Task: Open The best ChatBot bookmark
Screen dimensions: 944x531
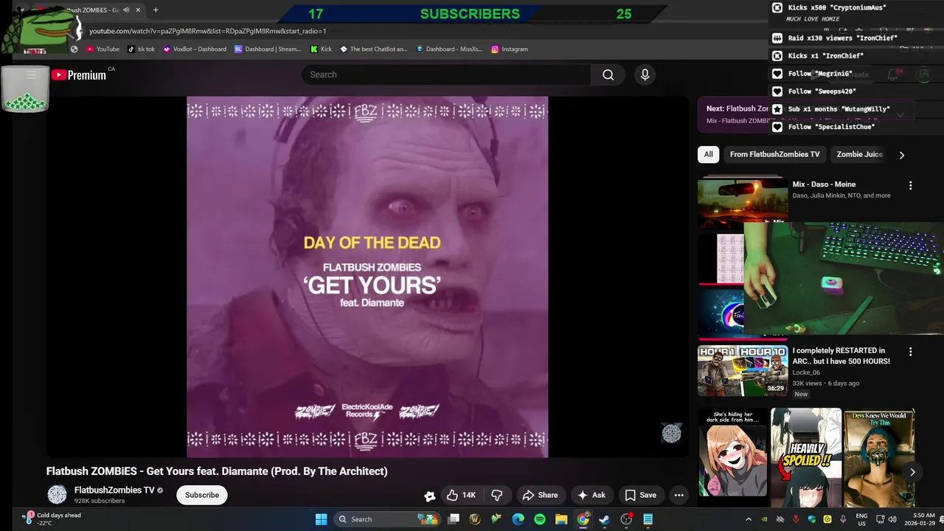Action: [x=373, y=49]
